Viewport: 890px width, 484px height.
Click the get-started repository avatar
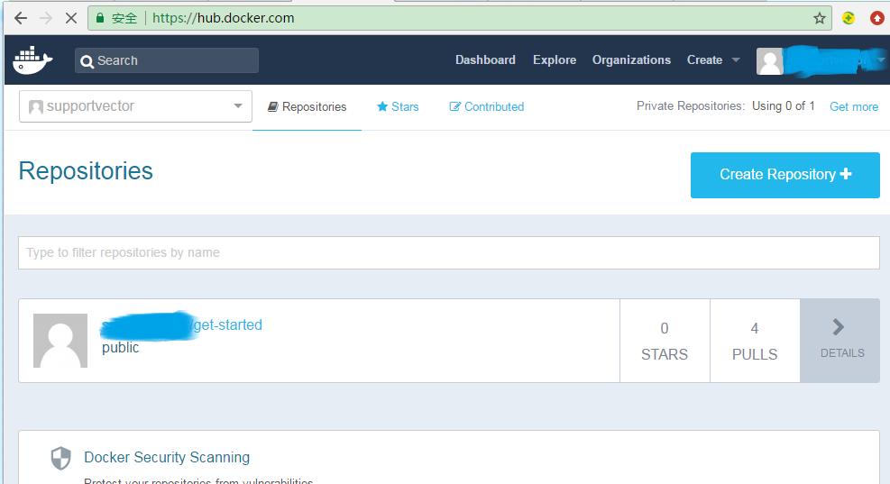click(x=60, y=341)
